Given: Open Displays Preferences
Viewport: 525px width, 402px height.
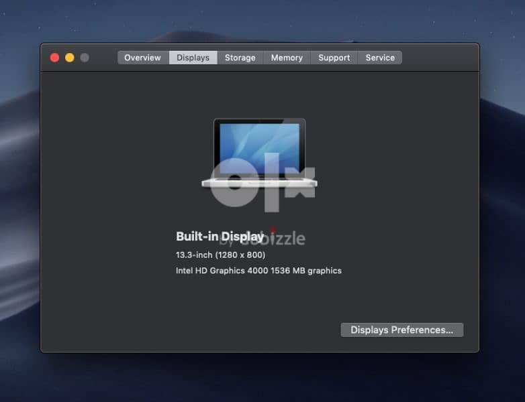Looking at the screenshot, I should pyautogui.click(x=402, y=330).
